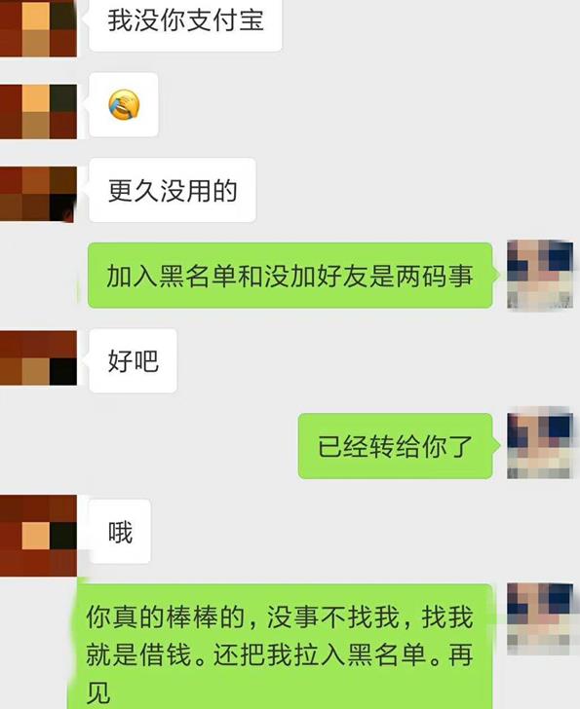This screenshot has height=709, width=580.
Task: Tap the text 黑名单 in the 加入黑名单 bubble
Action: 197,276
